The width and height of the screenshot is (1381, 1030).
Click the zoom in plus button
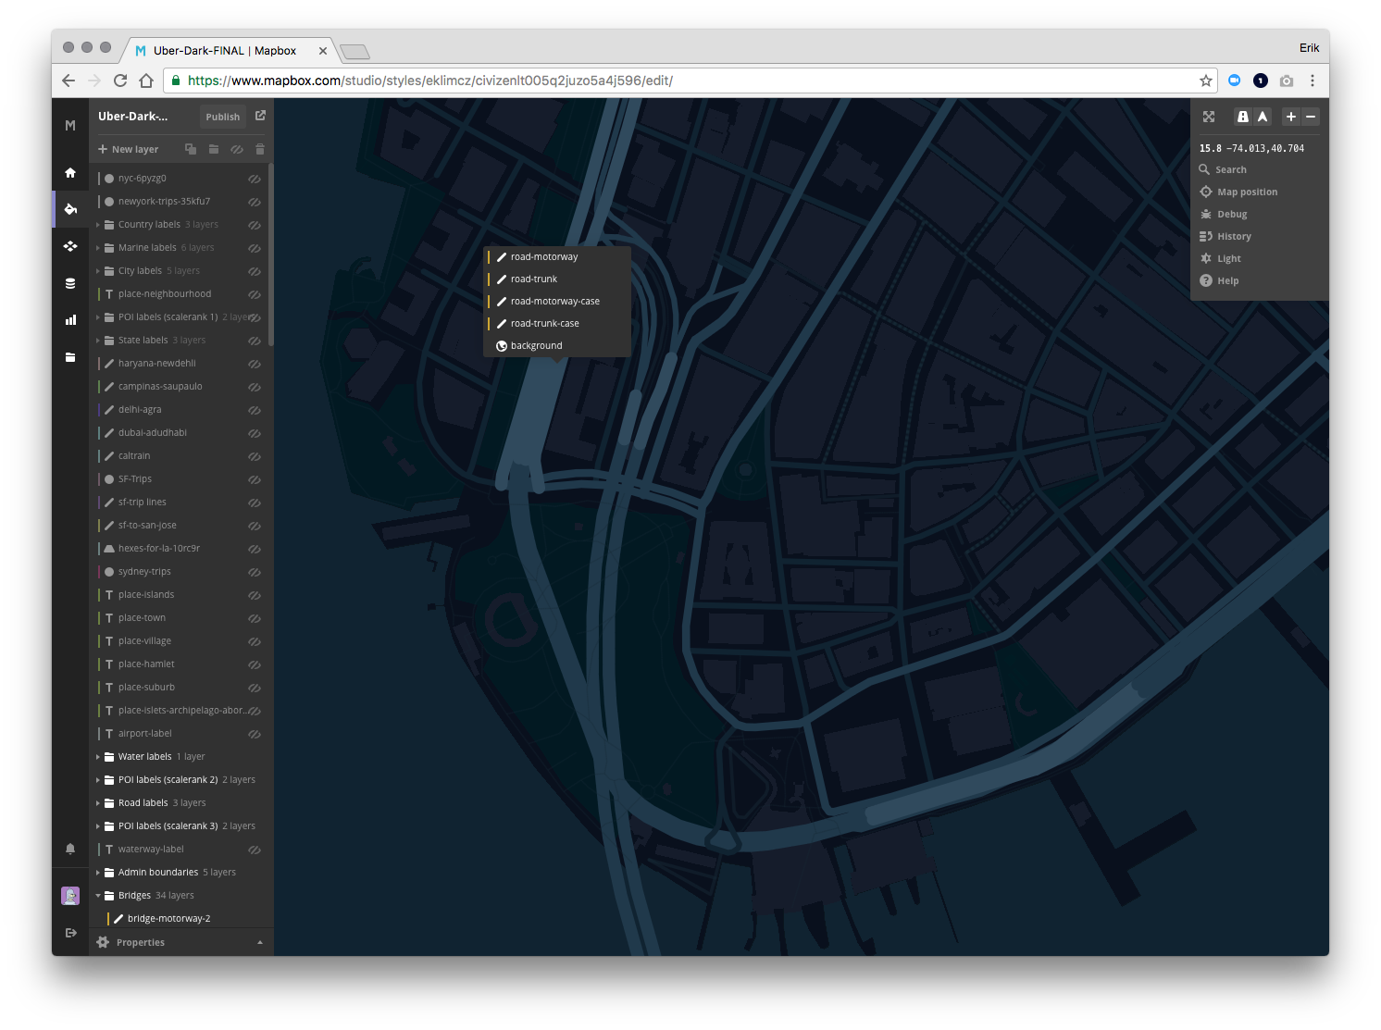point(1291,117)
